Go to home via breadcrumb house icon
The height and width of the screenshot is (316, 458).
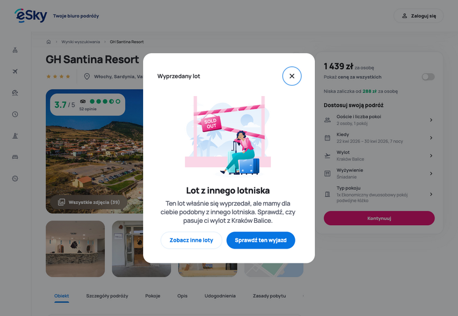coord(49,42)
